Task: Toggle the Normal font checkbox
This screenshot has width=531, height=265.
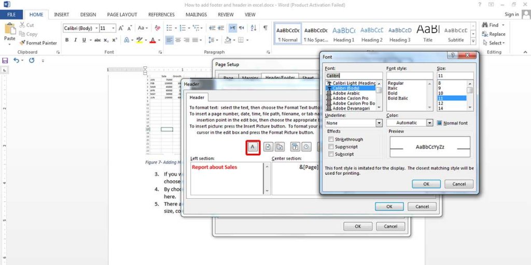Action: click(439, 123)
